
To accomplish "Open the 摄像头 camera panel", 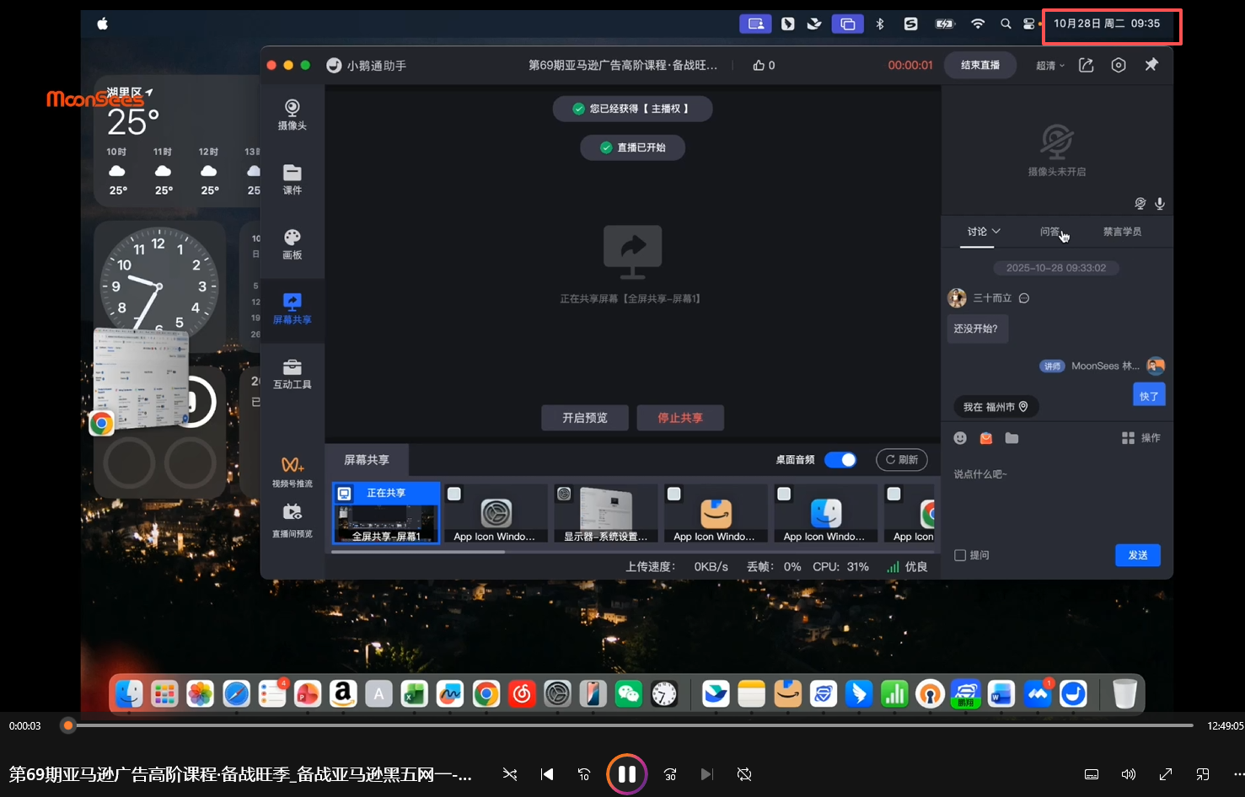I will 292,115.
